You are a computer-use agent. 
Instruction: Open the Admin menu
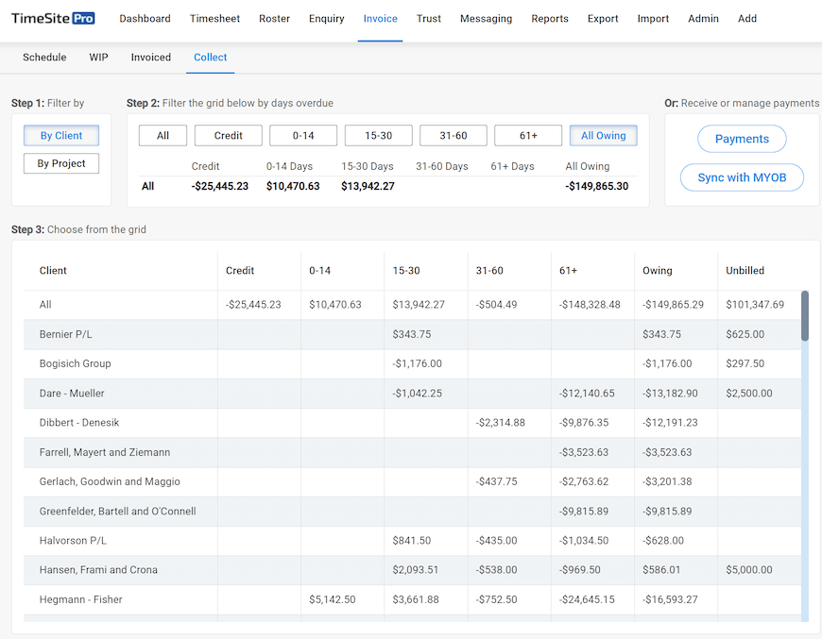703,19
